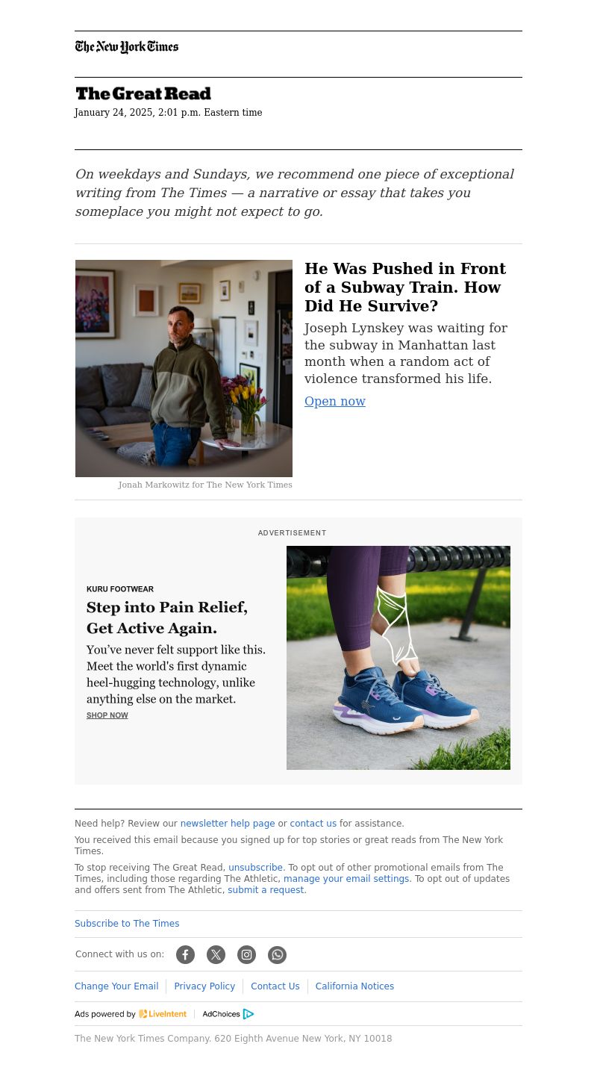
Task: Open the Instagram social icon
Action: [246, 954]
